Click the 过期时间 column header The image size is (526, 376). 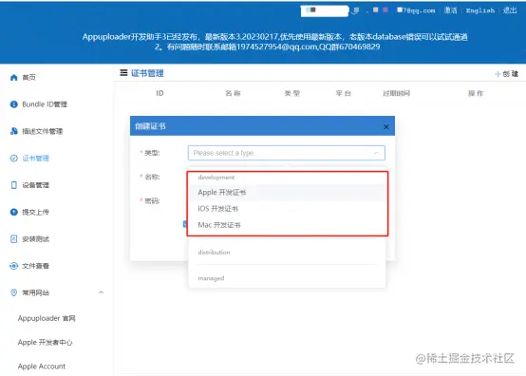pyautogui.click(x=396, y=93)
